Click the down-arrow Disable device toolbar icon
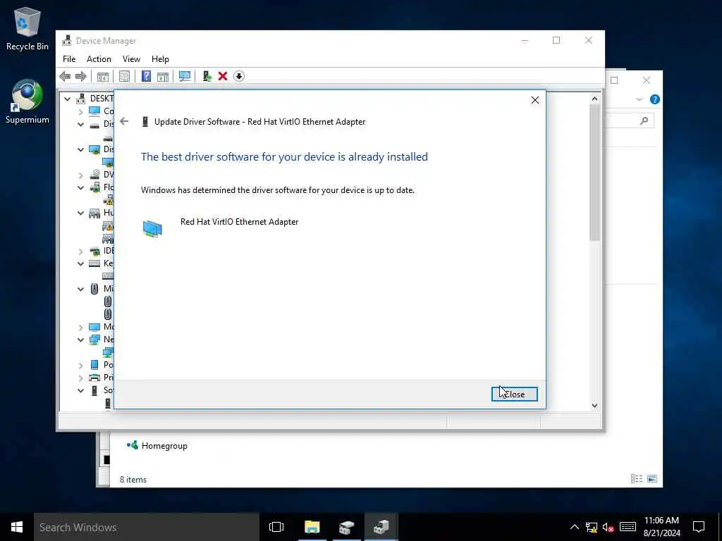The width and height of the screenshot is (722, 541). [x=238, y=76]
